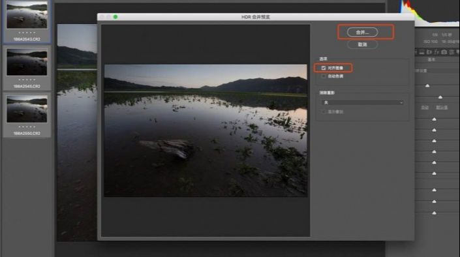The width and height of the screenshot is (460, 257).
Task: Cancel the HDR merge with 取消
Action: pos(362,44)
